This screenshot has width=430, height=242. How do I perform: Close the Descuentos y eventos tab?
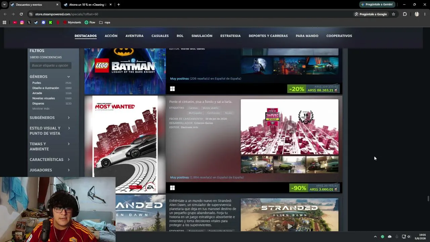(57, 5)
